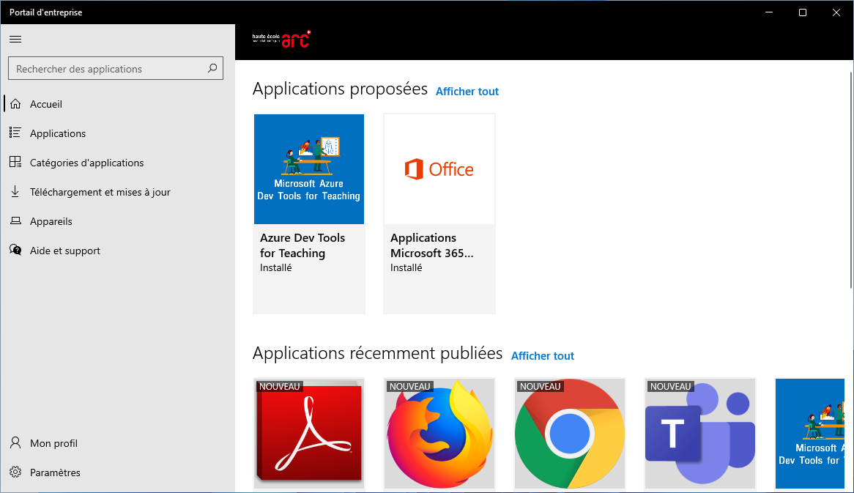Open the Microsoft Teams app tile

pyautogui.click(x=700, y=434)
